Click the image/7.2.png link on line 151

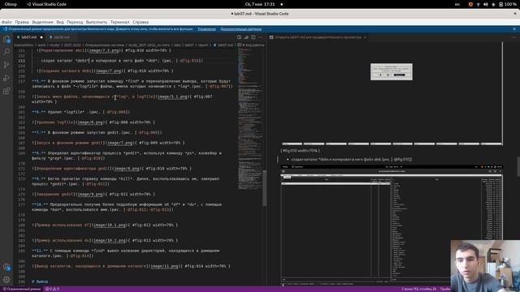coord(103,50)
